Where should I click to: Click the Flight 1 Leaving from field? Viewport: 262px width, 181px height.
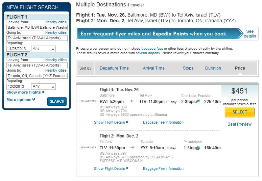click(37, 27)
